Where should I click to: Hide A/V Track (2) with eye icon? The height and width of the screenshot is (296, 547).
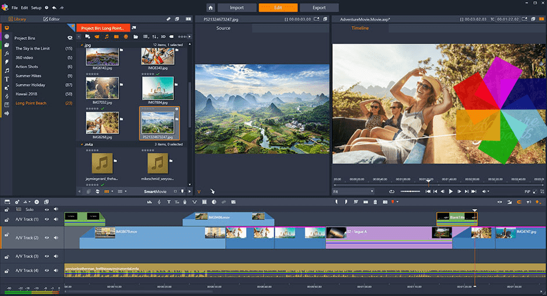click(x=47, y=237)
